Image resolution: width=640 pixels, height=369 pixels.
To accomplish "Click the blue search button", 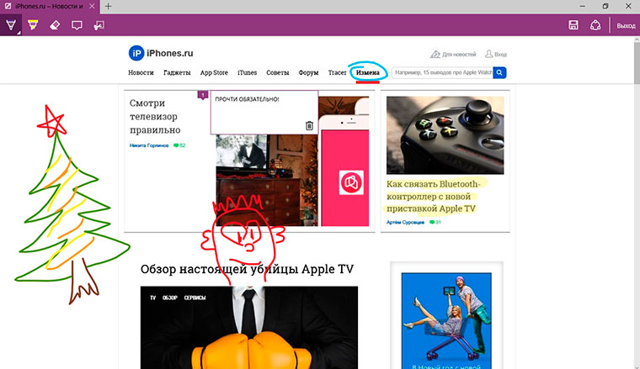I will 499,72.
